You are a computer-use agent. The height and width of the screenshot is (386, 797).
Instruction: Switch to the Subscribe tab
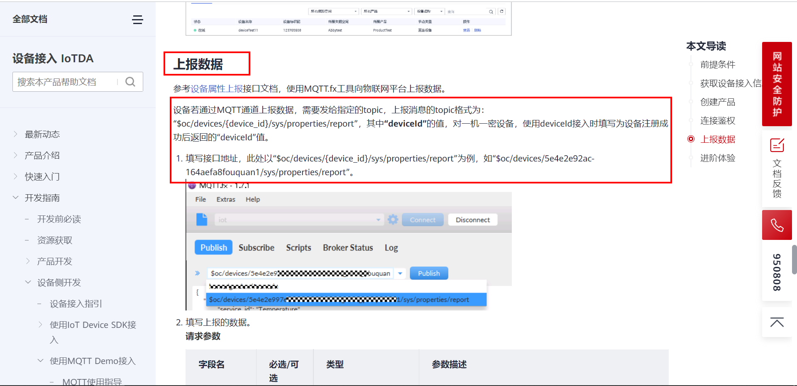click(257, 247)
